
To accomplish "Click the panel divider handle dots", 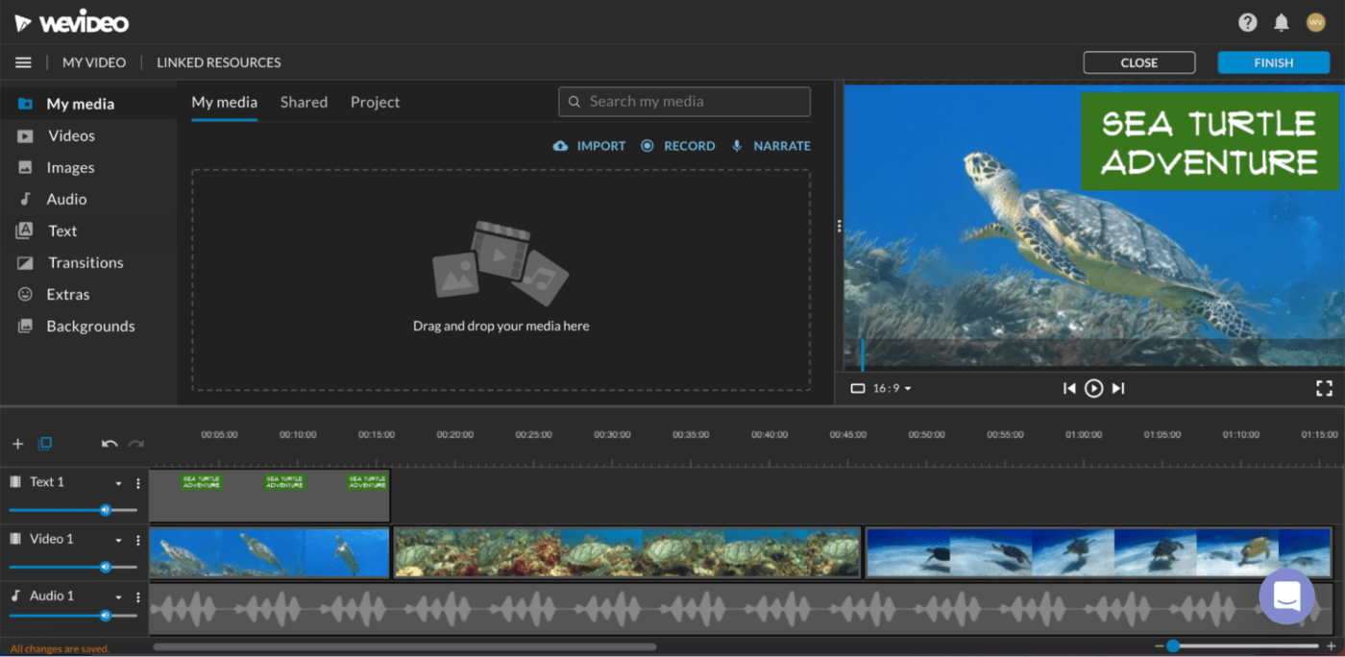I will 839,227.
